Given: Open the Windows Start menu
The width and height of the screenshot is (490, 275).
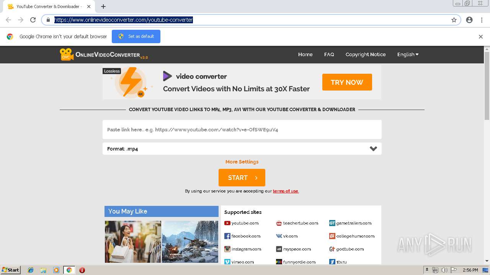Looking at the screenshot, I should [10, 270].
